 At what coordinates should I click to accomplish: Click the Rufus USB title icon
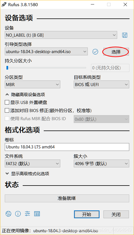click(4, 4)
